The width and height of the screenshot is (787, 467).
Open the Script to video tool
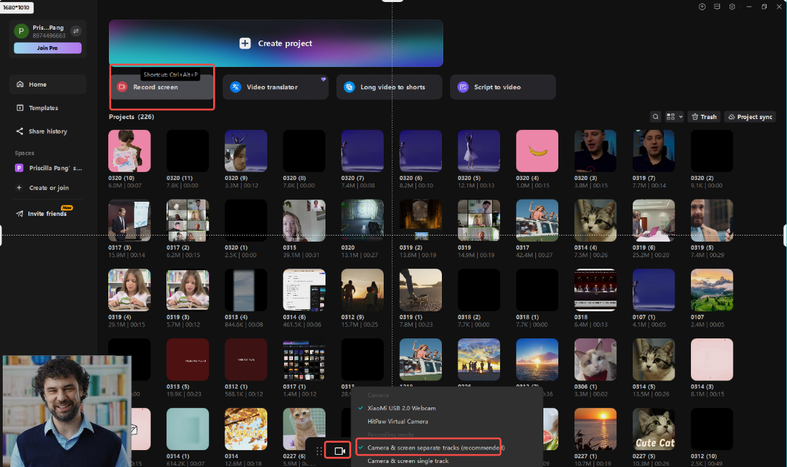(503, 87)
